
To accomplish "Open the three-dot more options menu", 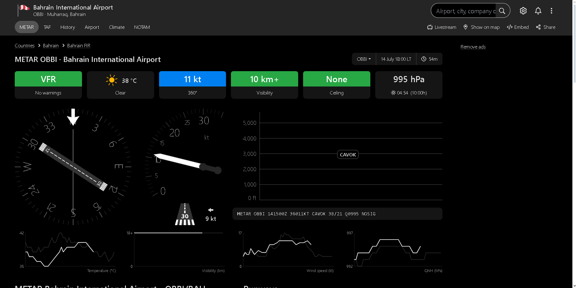I will tap(552, 11).
